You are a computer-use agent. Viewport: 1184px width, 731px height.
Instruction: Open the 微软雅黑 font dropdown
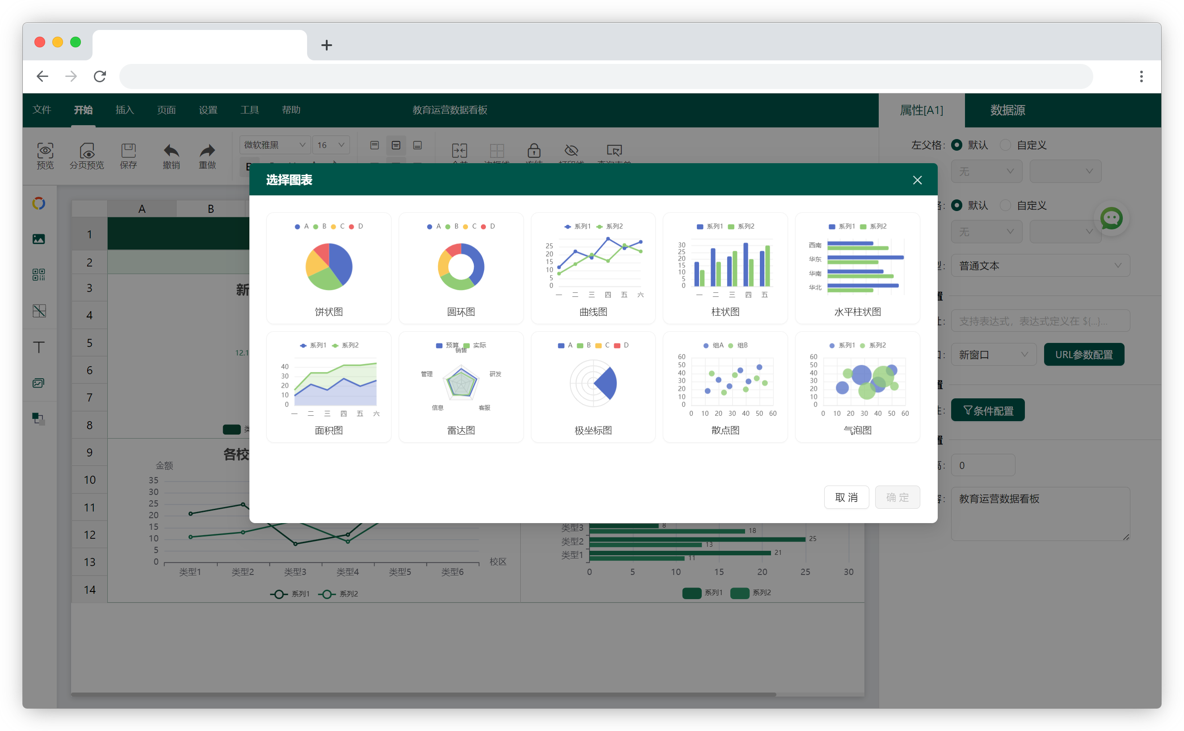pos(274,145)
